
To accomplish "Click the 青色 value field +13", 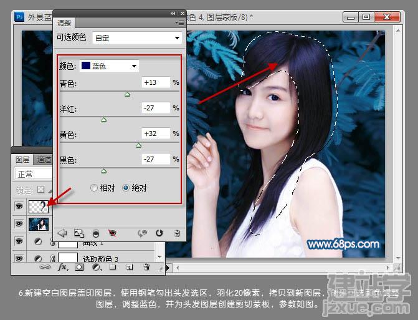I will click(x=156, y=82).
